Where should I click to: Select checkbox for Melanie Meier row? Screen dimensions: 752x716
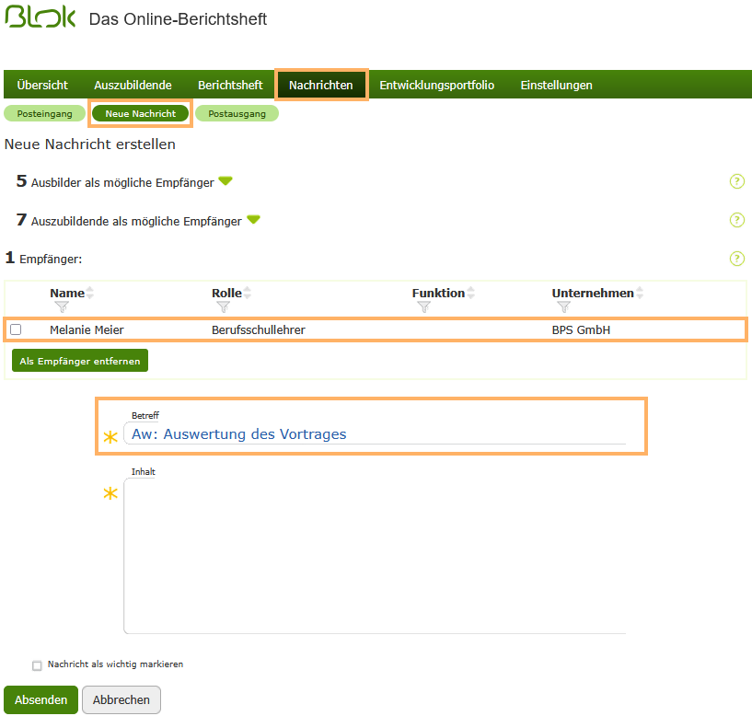click(16, 329)
